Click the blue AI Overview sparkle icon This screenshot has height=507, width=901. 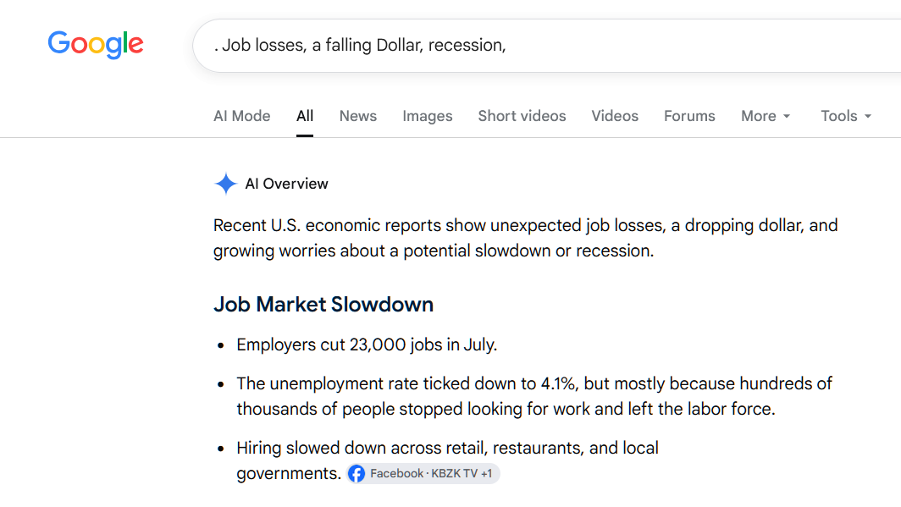225,184
